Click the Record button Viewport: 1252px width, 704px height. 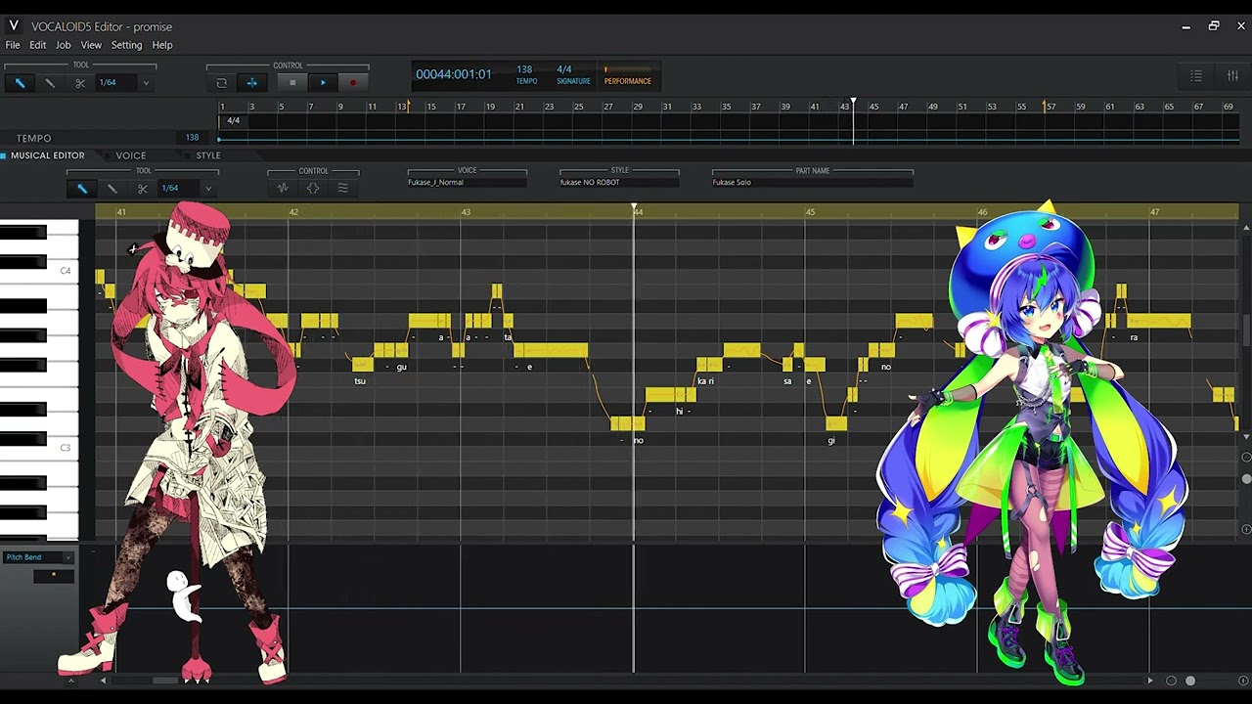pyautogui.click(x=353, y=83)
